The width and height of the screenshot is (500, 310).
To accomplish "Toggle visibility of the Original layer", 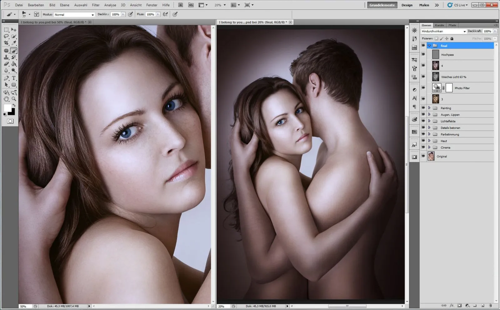I will point(423,156).
